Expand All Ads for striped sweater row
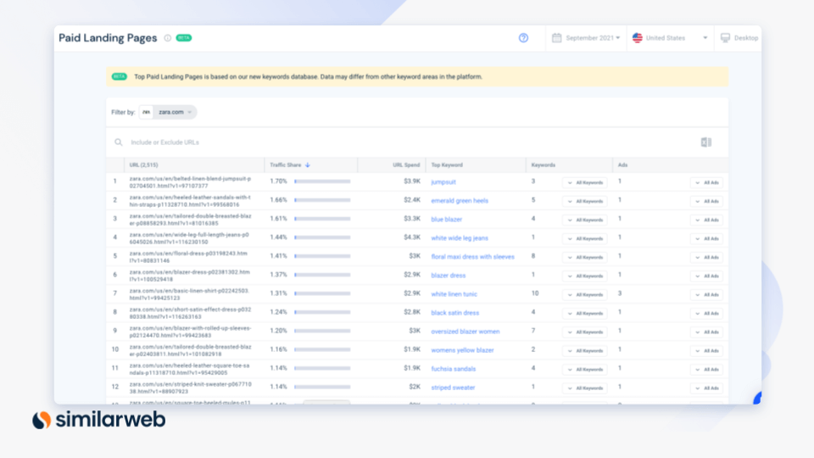The height and width of the screenshot is (458, 814). point(706,388)
